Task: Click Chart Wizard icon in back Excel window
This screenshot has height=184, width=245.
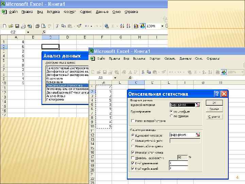Action: coord(136,26)
